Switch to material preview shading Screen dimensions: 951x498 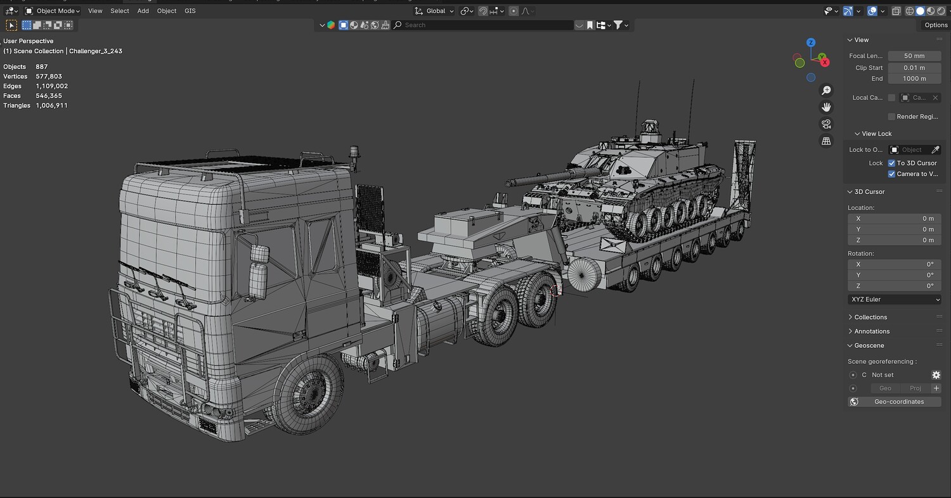coord(931,11)
